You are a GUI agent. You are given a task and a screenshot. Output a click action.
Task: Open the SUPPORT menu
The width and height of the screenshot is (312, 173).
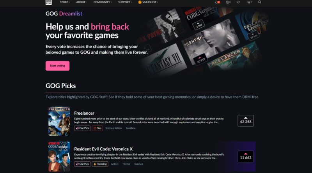[x=125, y=2]
